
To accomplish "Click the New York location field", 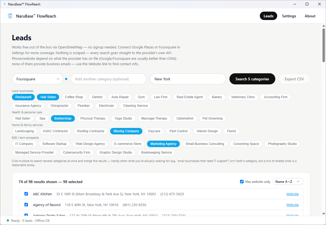I will 188,79.
